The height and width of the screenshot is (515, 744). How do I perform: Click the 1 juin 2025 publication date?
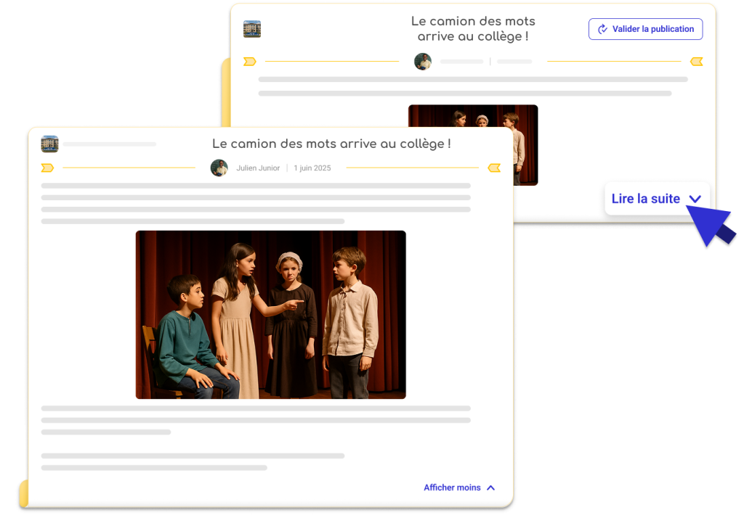point(312,168)
